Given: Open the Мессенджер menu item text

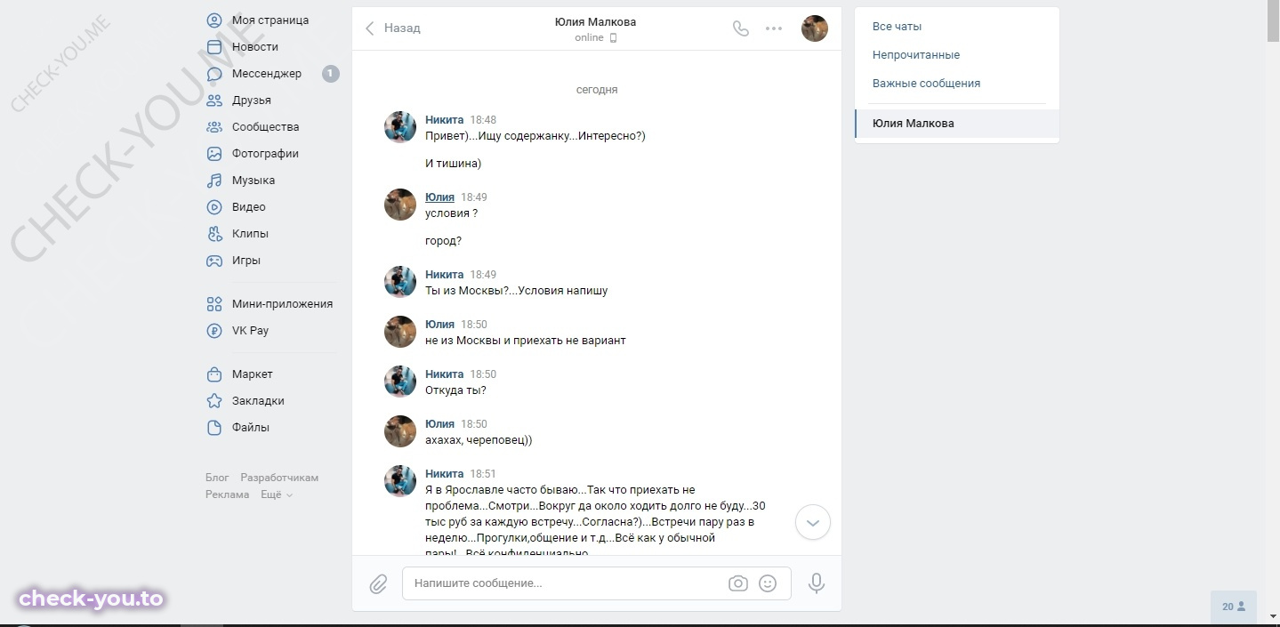Looking at the screenshot, I should 267,73.
